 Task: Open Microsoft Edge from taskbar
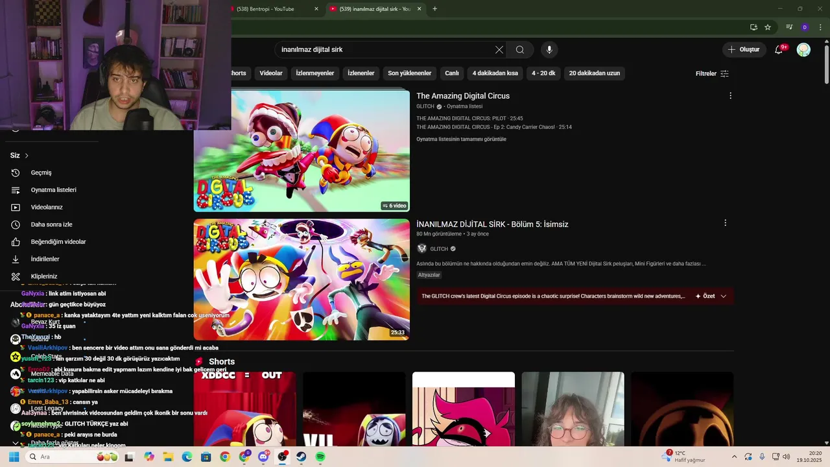pos(187,457)
